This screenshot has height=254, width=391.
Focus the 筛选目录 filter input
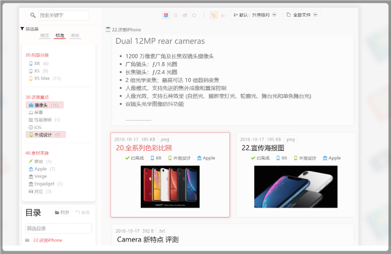point(58,229)
